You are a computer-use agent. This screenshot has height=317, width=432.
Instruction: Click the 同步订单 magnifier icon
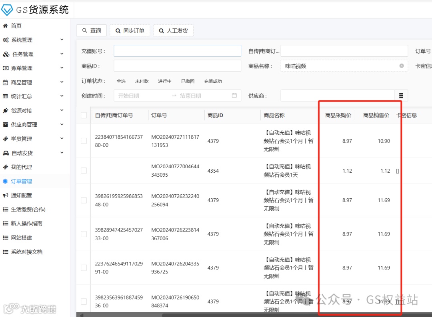coord(118,30)
